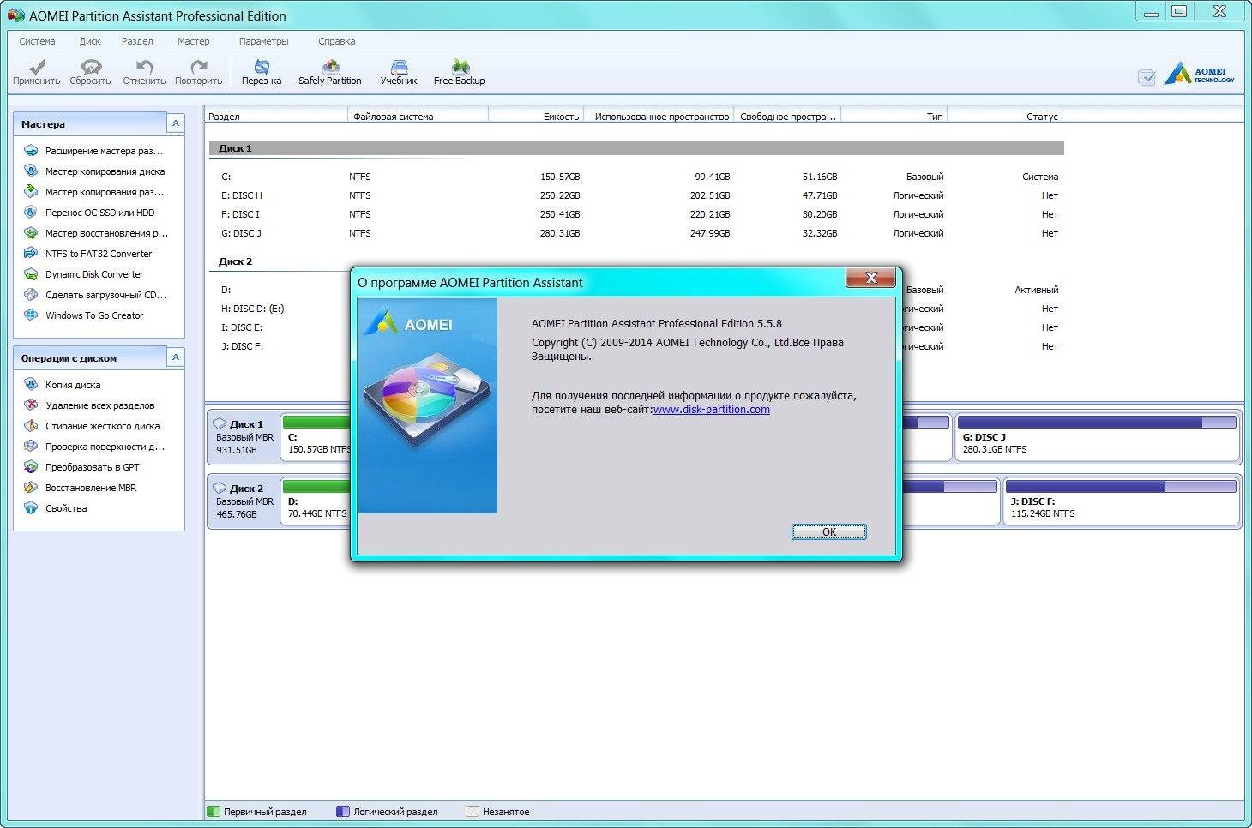Sort by the Раздел column header
Screen dimensions: 1252x828
coord(276,117)
